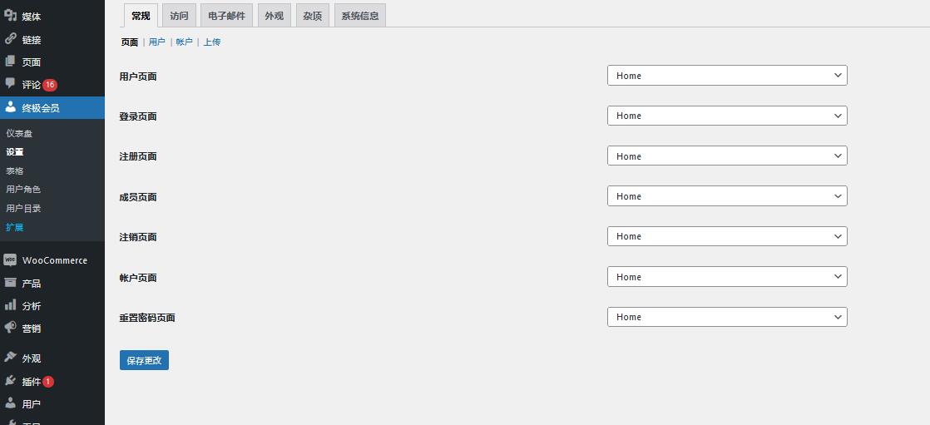
Task: Click the 外观 paintbrush icon in sidebar
Action: (10, 358)
